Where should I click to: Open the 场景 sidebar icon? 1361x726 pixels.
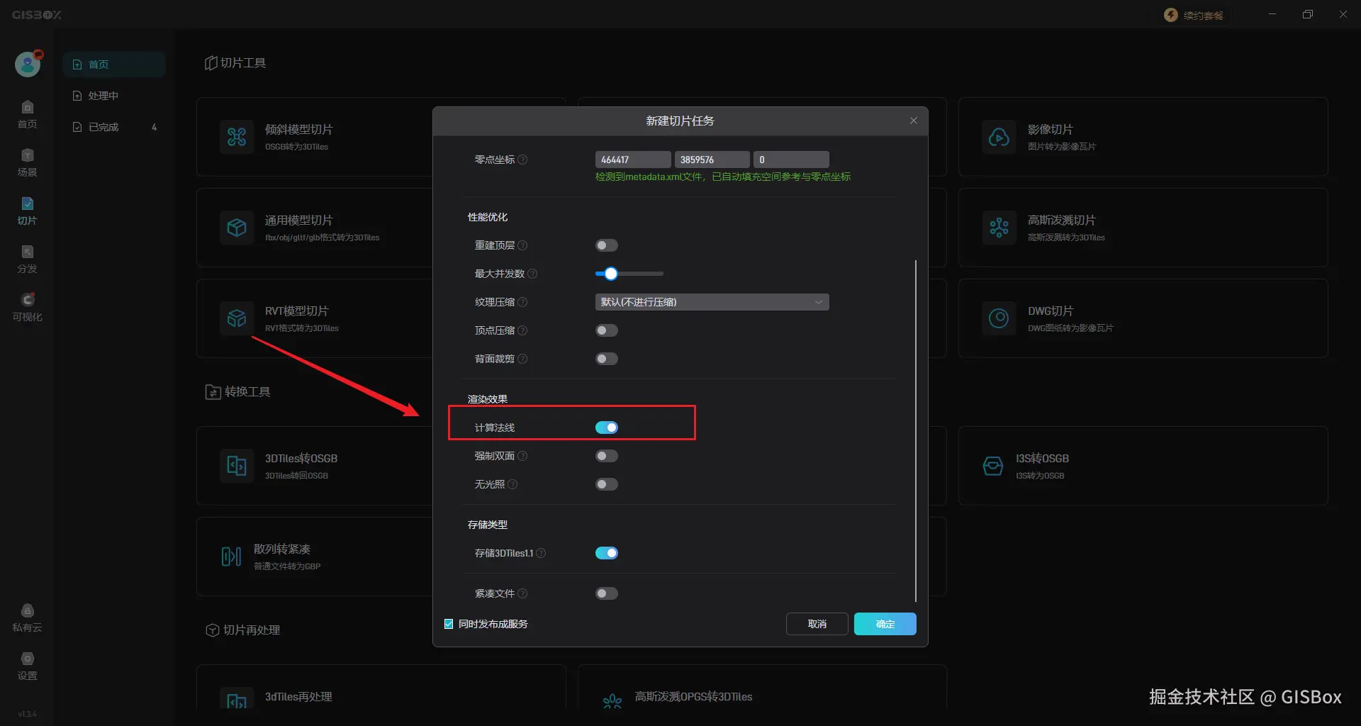pos(28,162)
